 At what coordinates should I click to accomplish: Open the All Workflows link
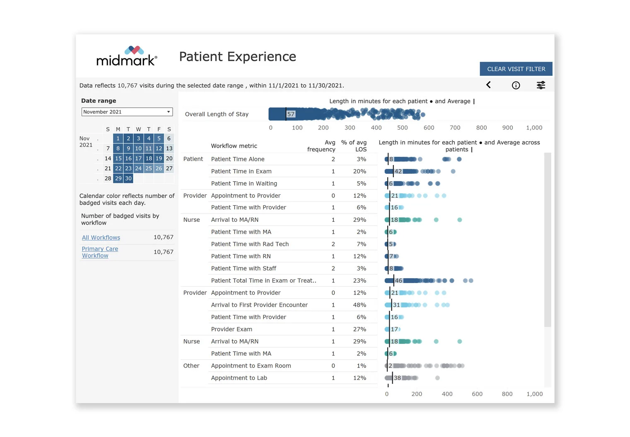(x=101, y=237)
